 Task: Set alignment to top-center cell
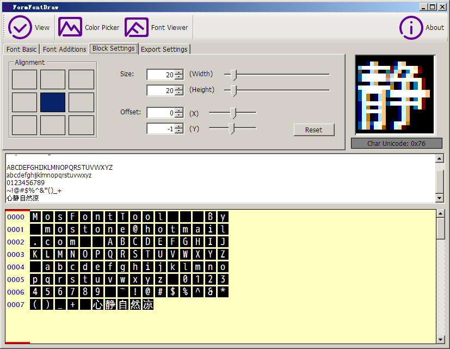53,79
